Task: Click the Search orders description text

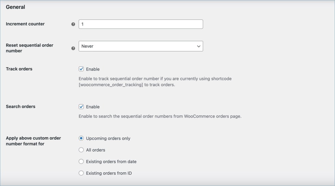Action: (160, 116)
